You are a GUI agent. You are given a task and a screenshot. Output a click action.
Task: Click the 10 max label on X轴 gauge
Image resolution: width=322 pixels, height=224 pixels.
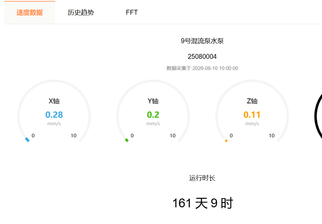(x=74, y=136)
